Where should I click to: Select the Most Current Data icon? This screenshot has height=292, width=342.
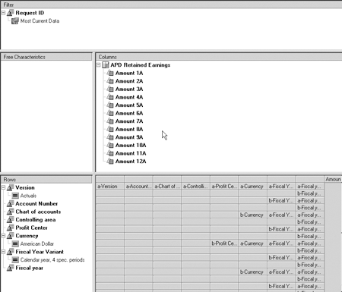(x=15, y=21)
